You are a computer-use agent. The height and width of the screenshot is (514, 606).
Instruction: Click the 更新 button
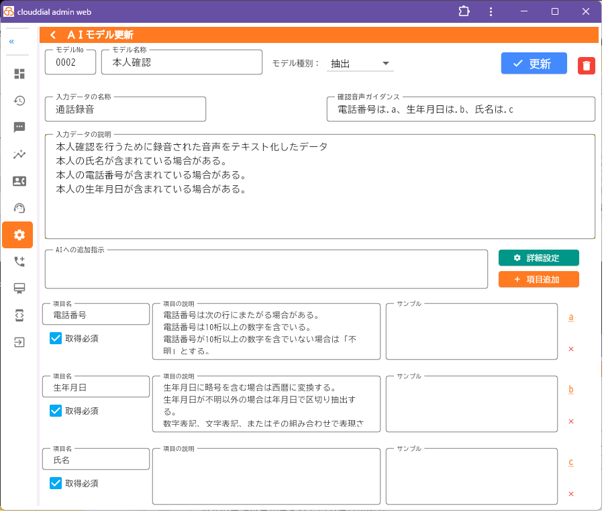(x=534, y=64)
